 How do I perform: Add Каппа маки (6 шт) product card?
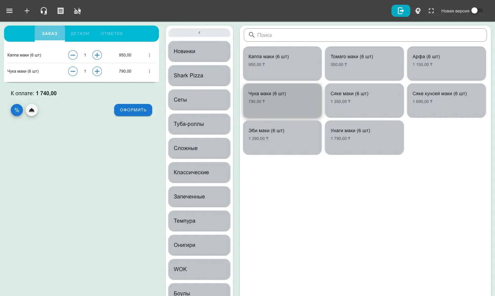282,63
